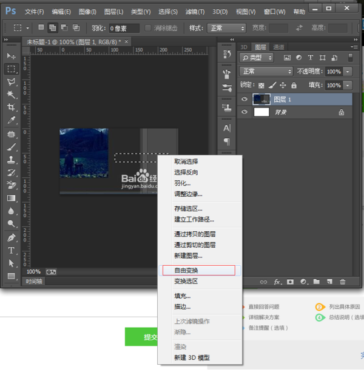The image size is (364, 372).
Task: Select the Eraser tool
Action: coord(11,185)
